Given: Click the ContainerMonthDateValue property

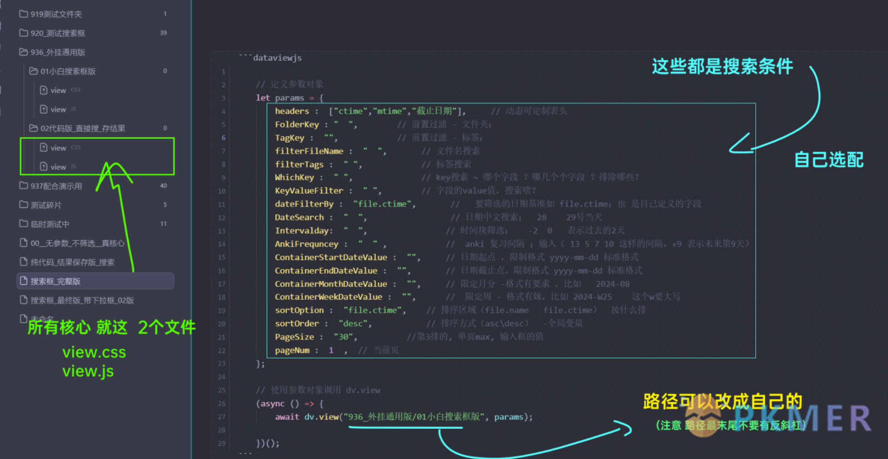Looking at the screenshot, I should coord(331,284).
